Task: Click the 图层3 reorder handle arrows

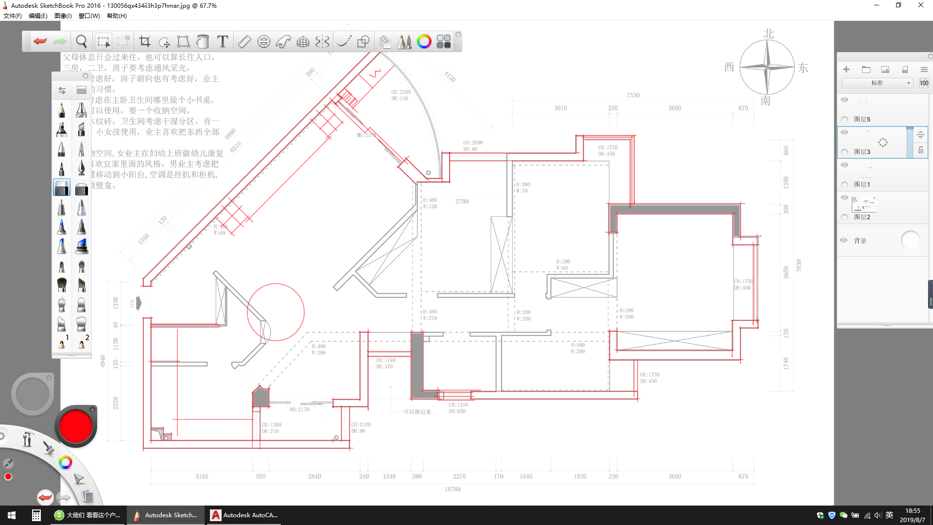Action: [x=920, y=135]
